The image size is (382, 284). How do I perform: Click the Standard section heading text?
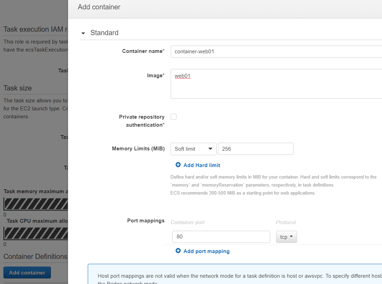point(104,33)
